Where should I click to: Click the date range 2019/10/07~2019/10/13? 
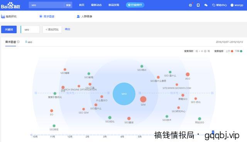[229, 42]
